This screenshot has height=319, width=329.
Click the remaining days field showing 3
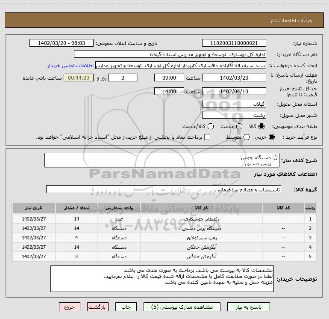pos(123,78)
